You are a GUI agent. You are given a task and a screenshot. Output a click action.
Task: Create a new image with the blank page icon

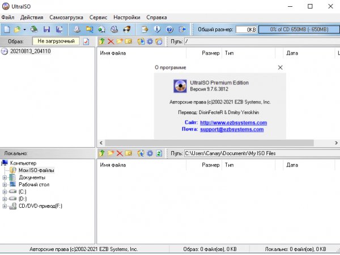point(7,29)
